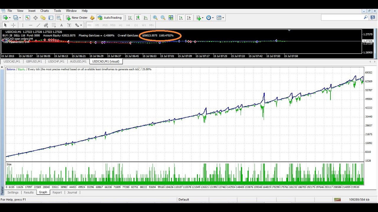This screenshot has width=378, height=212.
Task: Open the File menu
Action: [x=10, y=11]
